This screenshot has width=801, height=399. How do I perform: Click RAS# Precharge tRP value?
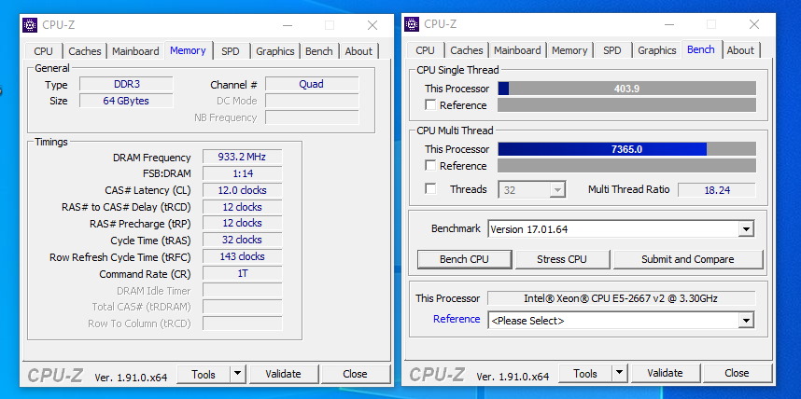click(x=243, y=224)
